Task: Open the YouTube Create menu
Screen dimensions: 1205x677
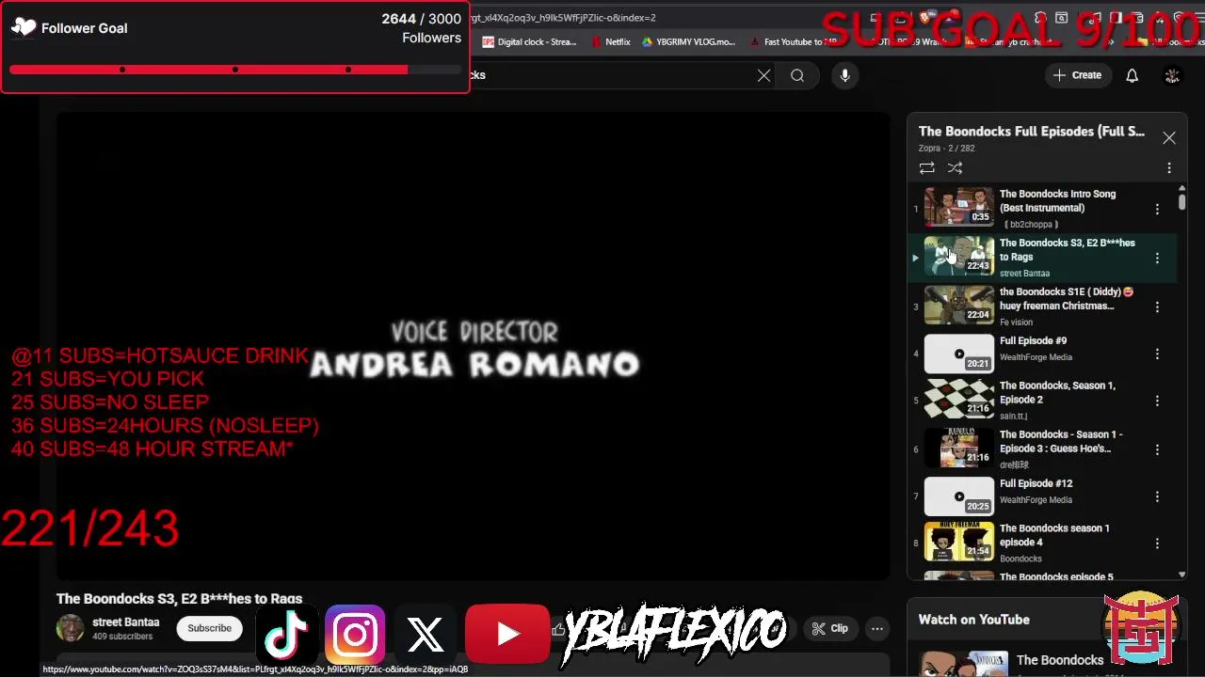Action: point(1078,75)
